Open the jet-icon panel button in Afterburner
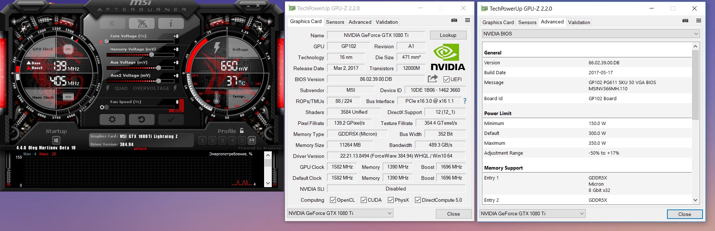 point(142,23)
